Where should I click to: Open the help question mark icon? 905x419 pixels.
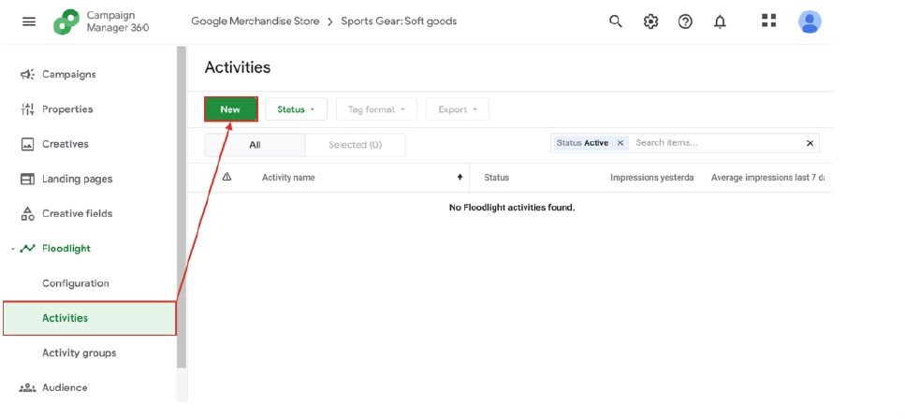[x=685, y=22]
